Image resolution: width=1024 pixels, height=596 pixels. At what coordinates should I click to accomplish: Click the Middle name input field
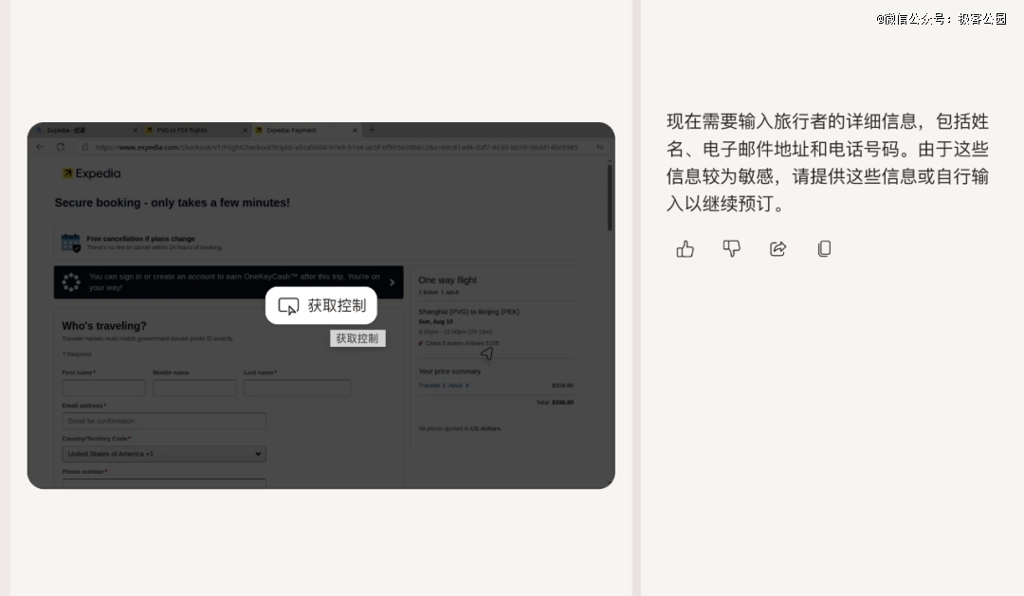tap(194, 388)
